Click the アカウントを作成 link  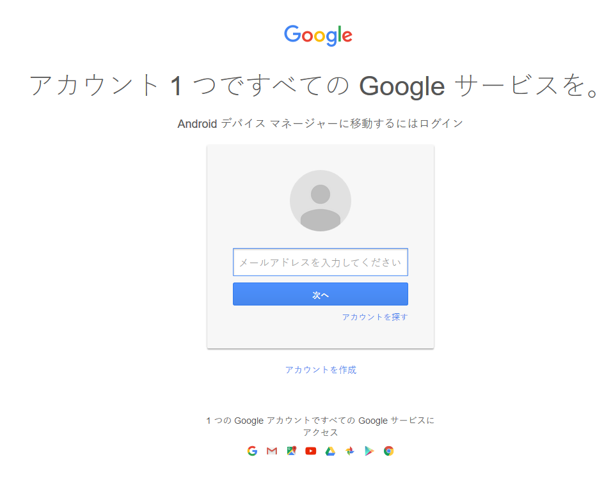tap(321, 369)
